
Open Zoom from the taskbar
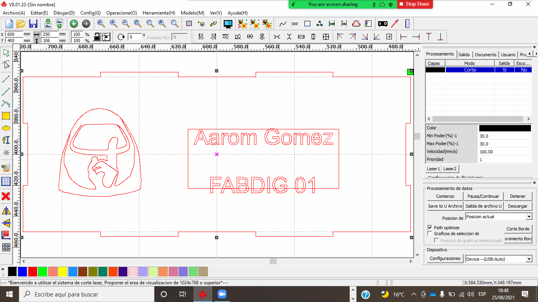click(222, 294)
